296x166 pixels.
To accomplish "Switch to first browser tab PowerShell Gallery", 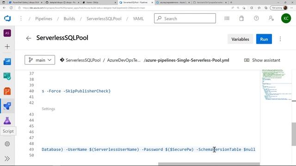I will (25, 2).
